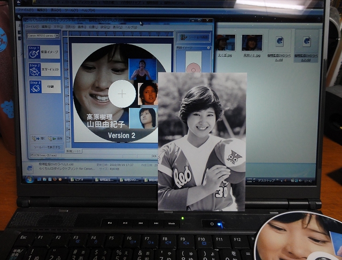Select the 新規シート1 sheet tab
The image size is (342, 260).
tap(74, 151)
